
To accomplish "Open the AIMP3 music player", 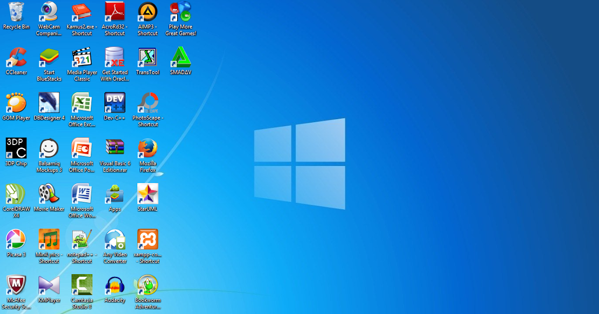I will point(147,12).
